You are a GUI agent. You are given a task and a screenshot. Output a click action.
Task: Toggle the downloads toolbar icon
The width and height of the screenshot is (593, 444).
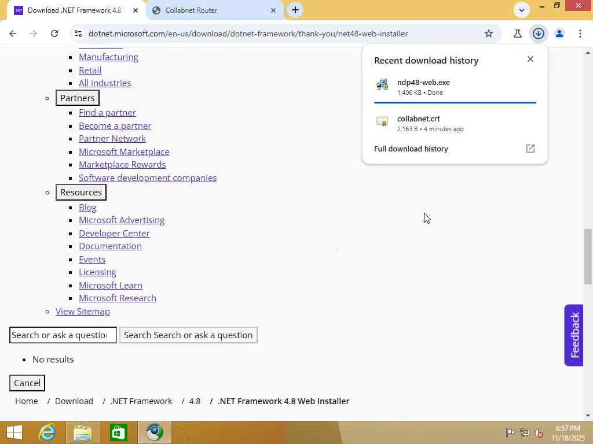pyautogui.click(x=538, y=34)
